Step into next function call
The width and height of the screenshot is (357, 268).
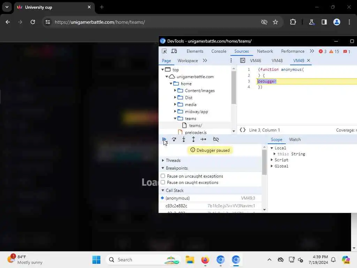[184, 139]
